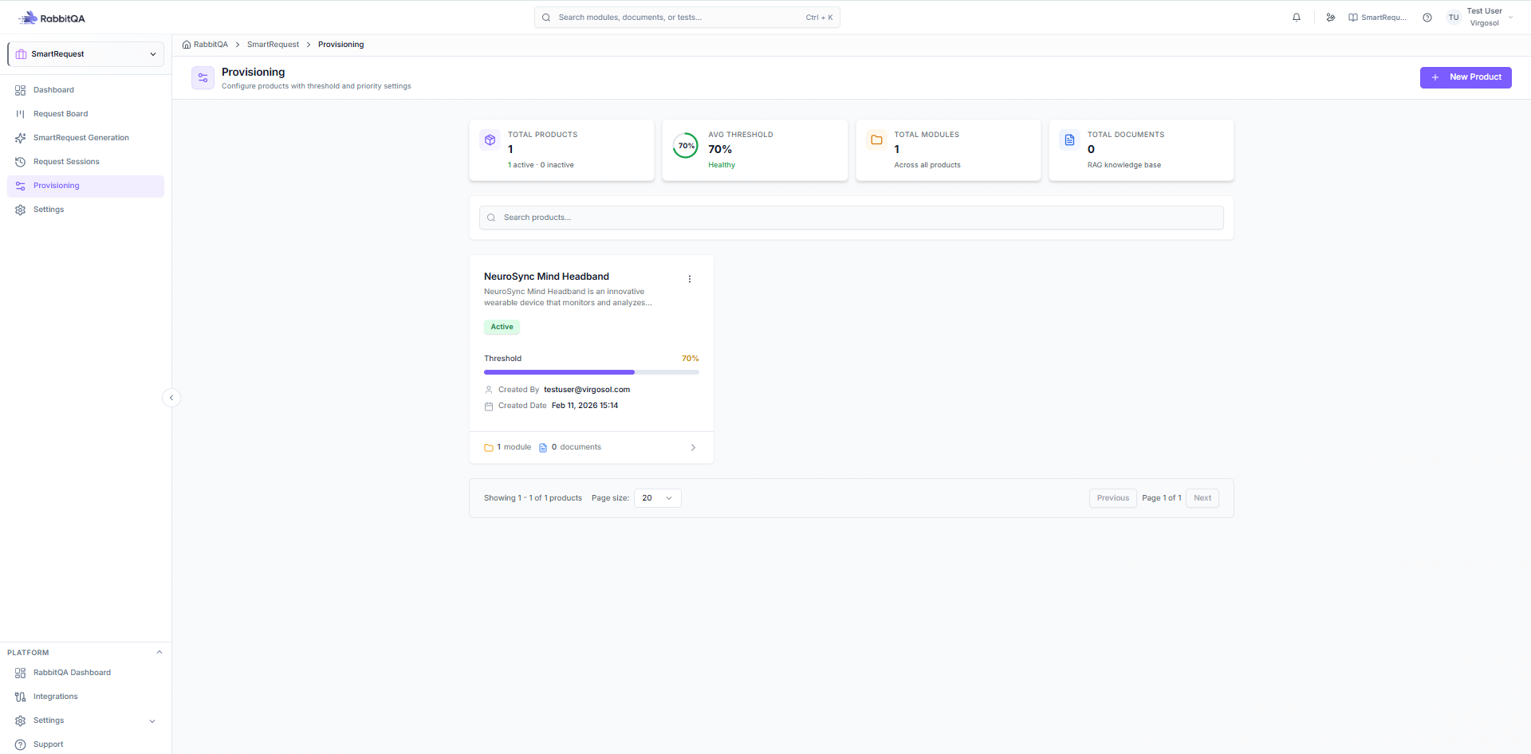Click NeuroSync Mind Headband title
Viewport: 1531px width, 754px height.
(x=546, y=277)
